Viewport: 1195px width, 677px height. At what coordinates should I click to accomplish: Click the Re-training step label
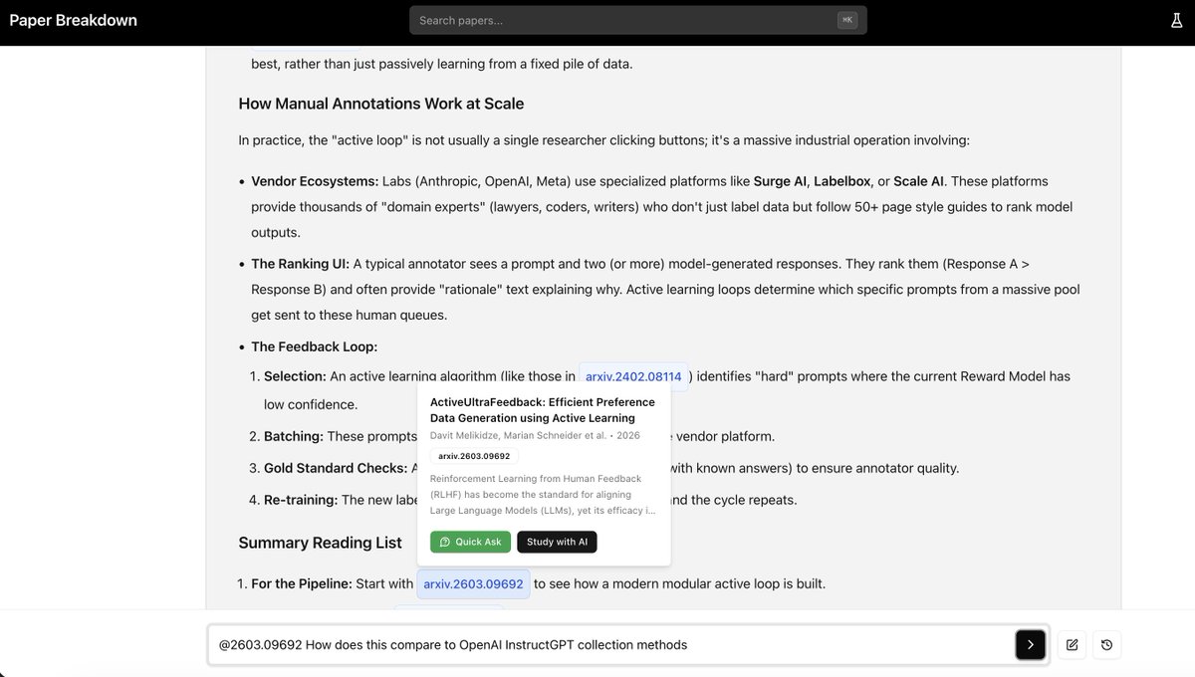coord(301,500)
